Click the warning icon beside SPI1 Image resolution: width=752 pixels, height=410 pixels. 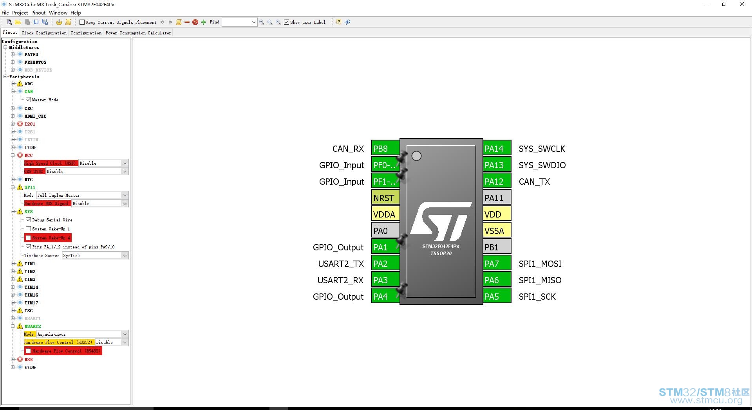click(20, 187)
